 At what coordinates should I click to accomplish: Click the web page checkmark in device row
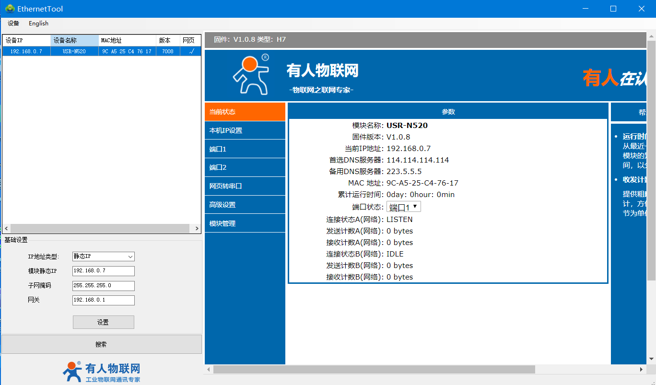(191, 51)
